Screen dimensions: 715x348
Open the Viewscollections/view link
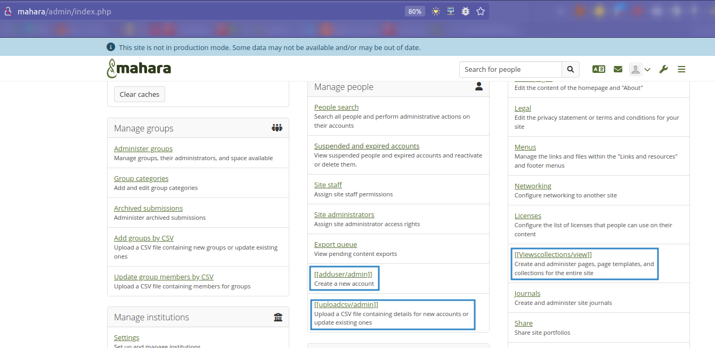(553, 254)
